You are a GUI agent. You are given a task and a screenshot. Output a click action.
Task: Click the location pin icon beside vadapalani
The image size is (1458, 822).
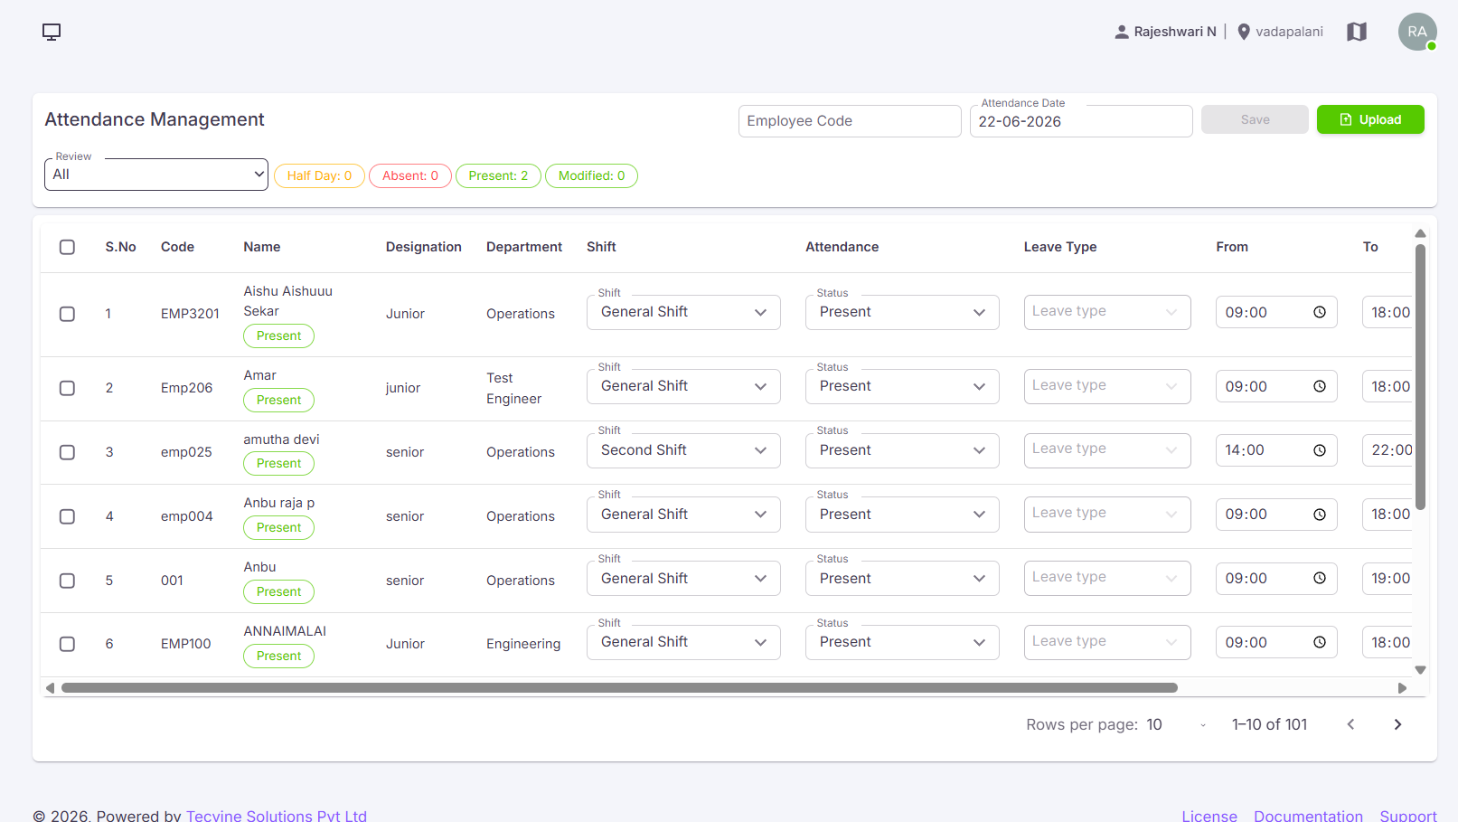coord(1244,32)
